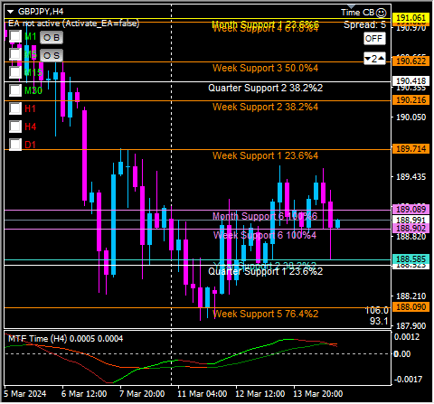Click the Time CB label
434x404 pixels.
[x=358, y=13]
